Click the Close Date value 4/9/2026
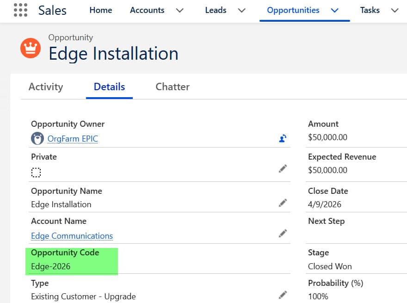Image resolution: width=407 pixels, height=303 pixels. [325, 204]
